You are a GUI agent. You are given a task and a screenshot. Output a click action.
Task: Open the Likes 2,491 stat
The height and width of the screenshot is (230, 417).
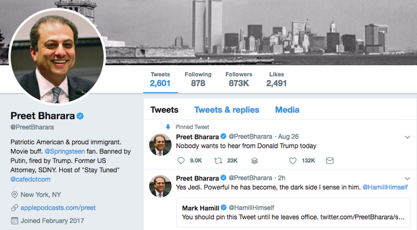coord(277,79)
